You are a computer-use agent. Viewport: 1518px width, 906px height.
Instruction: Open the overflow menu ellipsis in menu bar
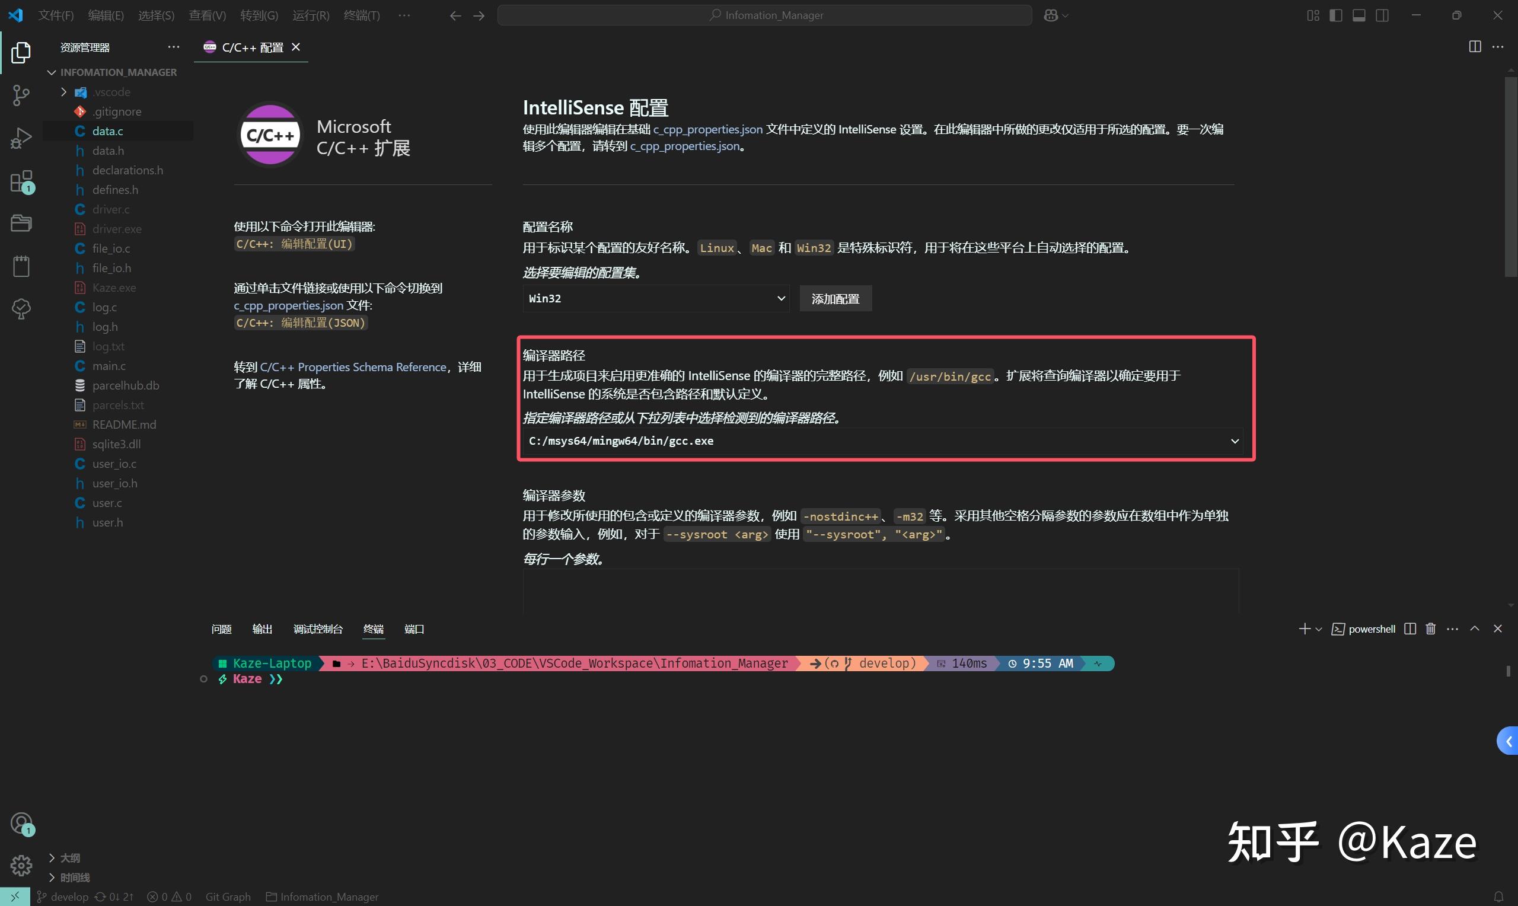click(404, 15)
